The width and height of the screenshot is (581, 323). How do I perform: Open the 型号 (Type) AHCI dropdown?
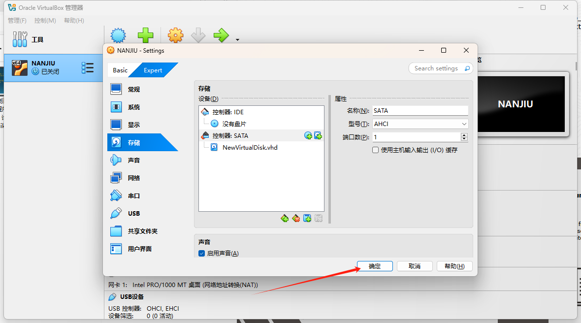(x=420, y=124)
